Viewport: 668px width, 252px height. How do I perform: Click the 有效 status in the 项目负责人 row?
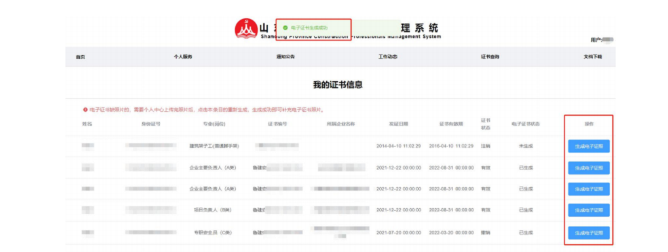click(x=486, y=210)
